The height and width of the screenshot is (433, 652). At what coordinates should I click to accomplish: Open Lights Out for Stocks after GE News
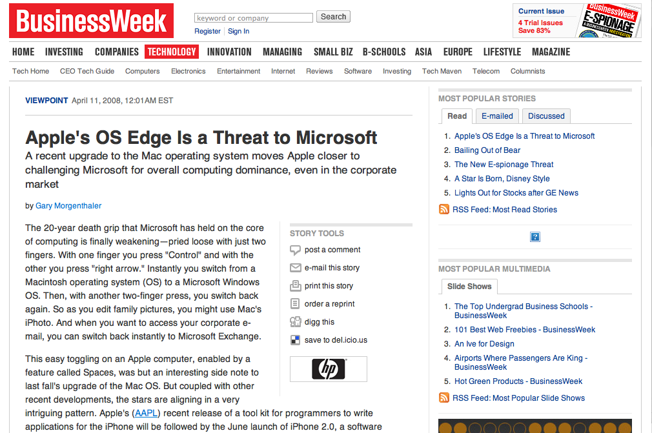[516, 192]
